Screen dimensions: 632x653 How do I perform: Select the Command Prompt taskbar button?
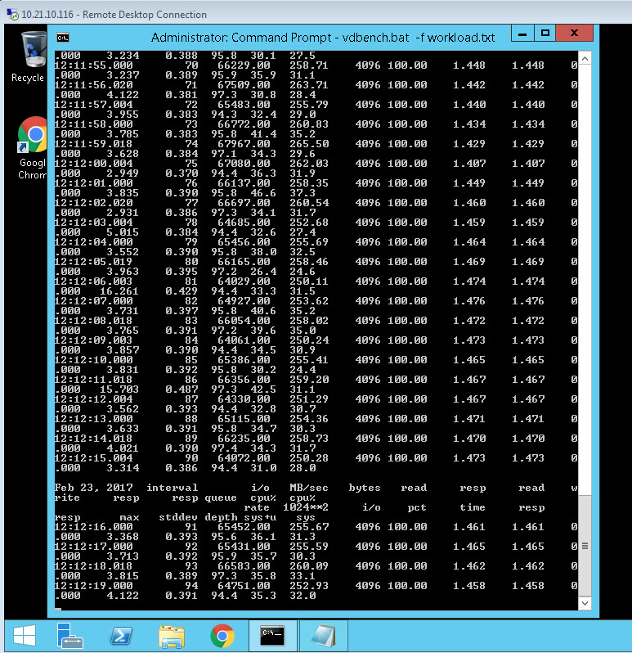coord(273,636)
